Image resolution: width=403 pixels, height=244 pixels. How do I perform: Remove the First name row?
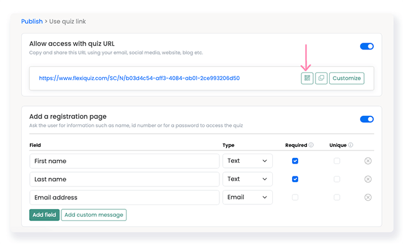point(368,161)
